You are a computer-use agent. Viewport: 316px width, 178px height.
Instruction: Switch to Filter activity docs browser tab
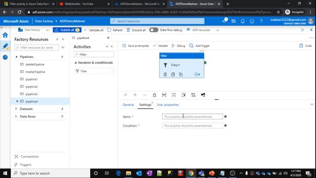[29, 4]
